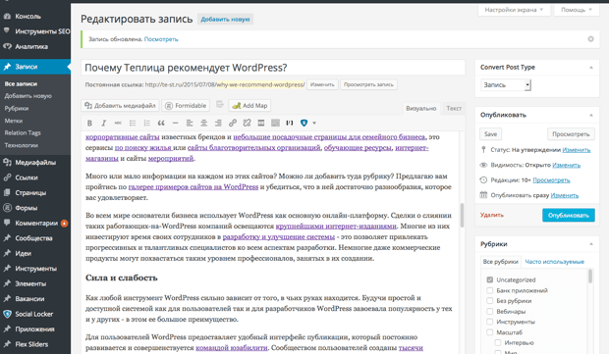Click the Social Locker shield toolbar icon
Image resolution: width=609 pixels, height=354 pixels.
[x=304, y=123]
